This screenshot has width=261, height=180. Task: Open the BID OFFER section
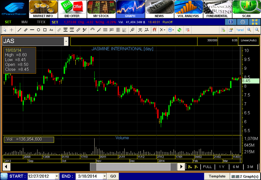pyautogui.click(x=72, y=9)
